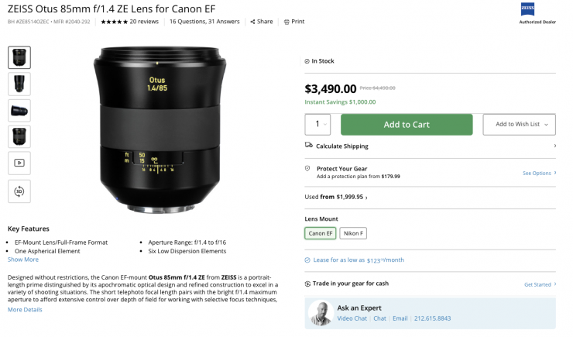This screenshot has height=337, width=573.
Task: Select the Nikon F lens mount
Action: coord(353,233)
